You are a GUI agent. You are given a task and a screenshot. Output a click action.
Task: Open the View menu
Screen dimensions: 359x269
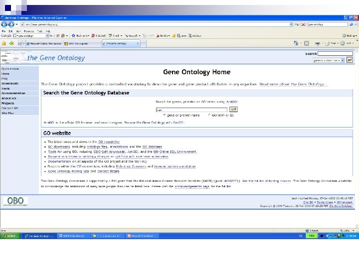coord(18,31)
